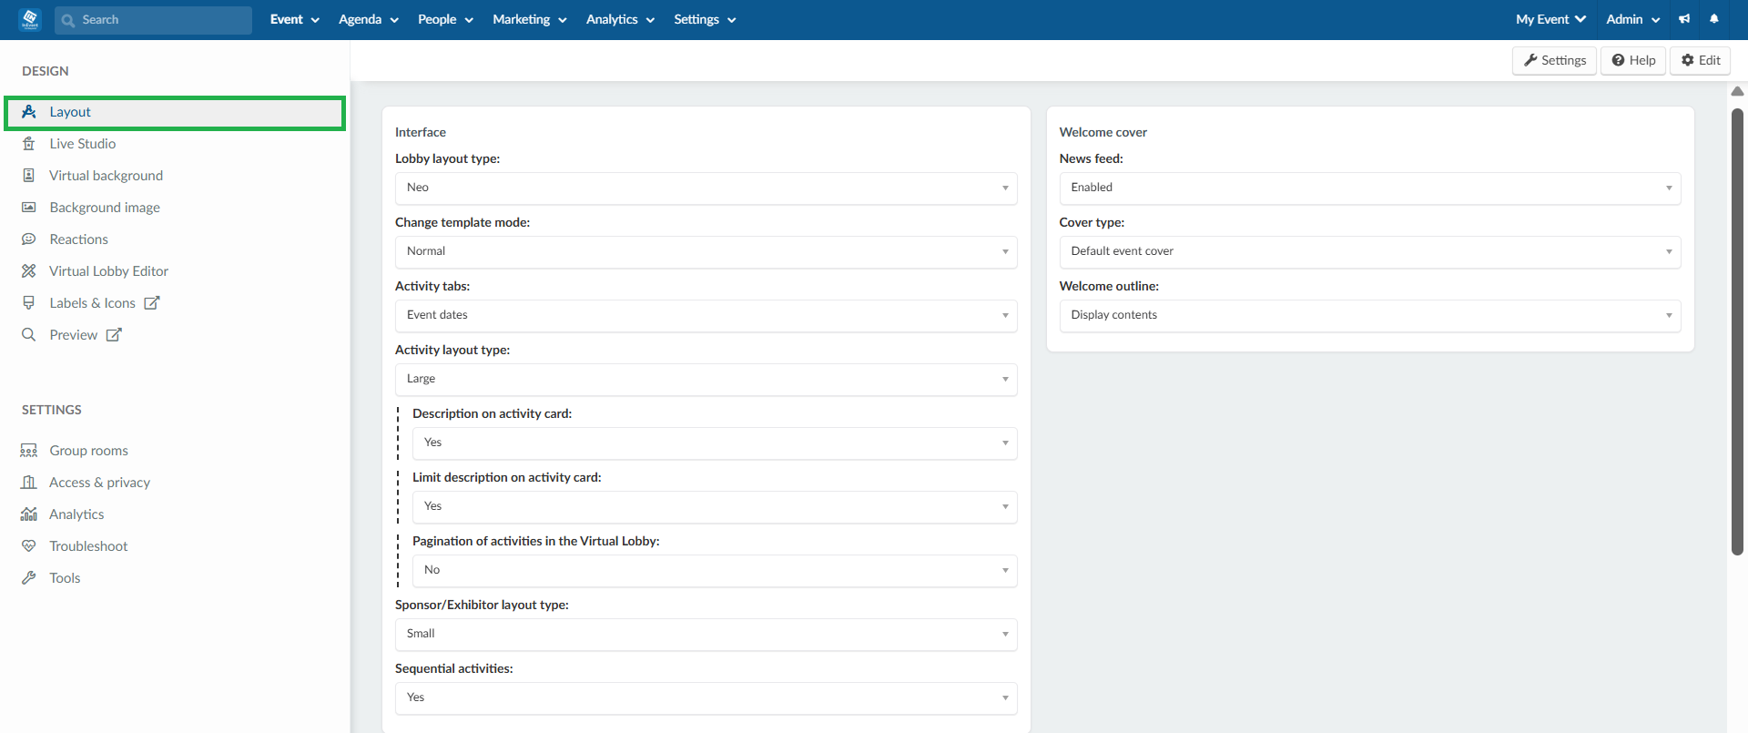The image size is (1748, 733).
Task: Click the announcements megaphone icon
Action: click(1684, 19)
